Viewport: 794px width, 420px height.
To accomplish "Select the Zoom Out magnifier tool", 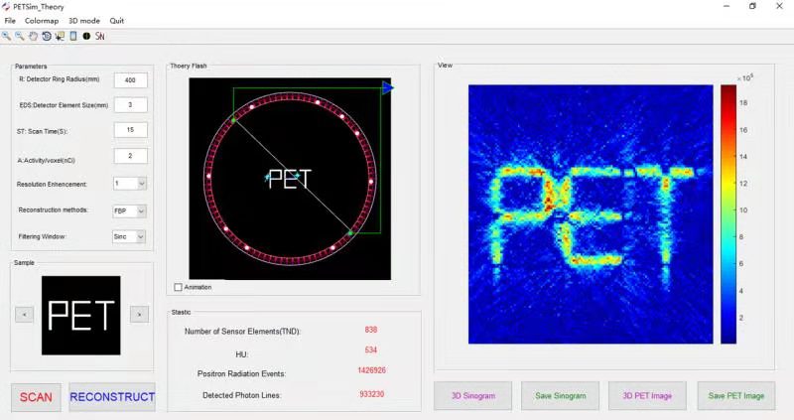I will 20,36.
